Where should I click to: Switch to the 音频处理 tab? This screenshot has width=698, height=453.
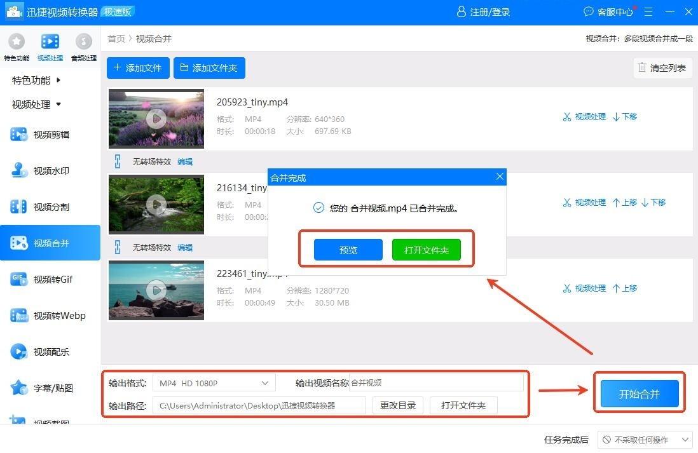click(83, 48)
